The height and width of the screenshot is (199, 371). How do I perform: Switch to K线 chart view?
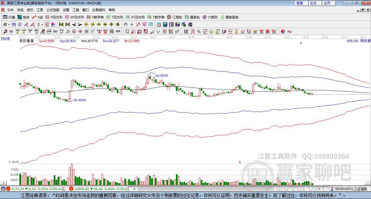38,17
